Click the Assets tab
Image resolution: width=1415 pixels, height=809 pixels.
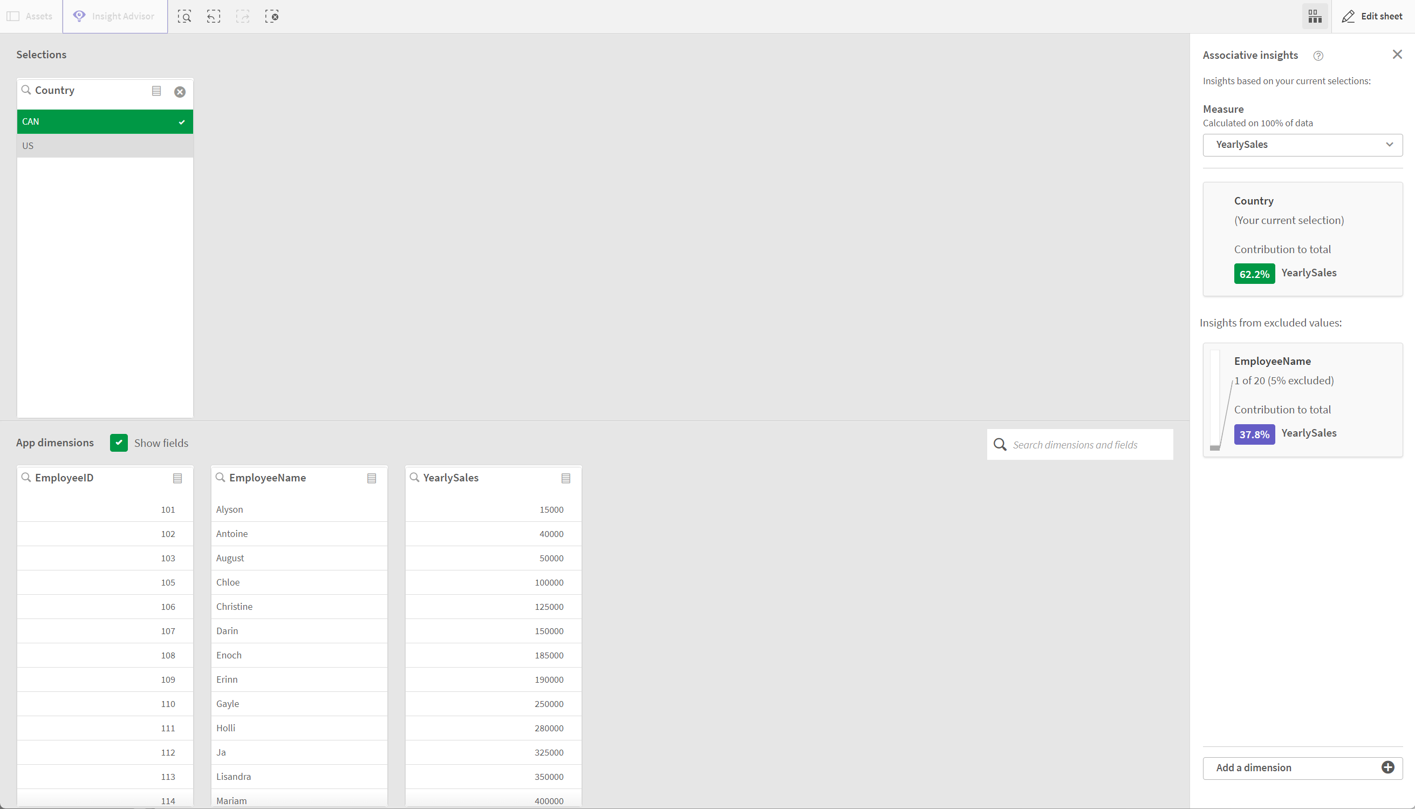click(30, 17)
